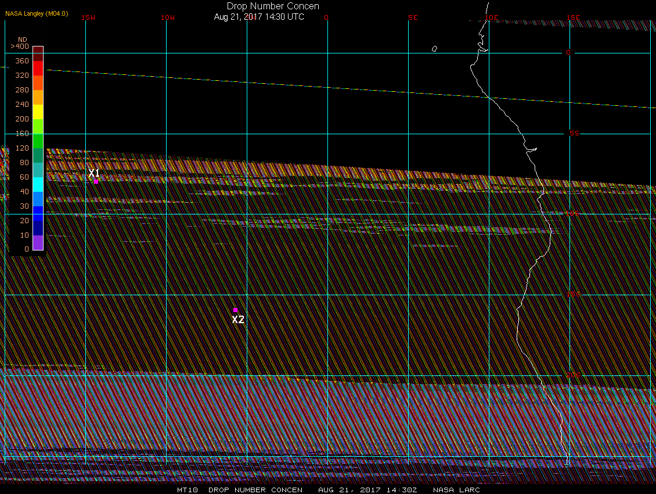Click the "Aug 21, 2017 14:30 UTC" timestamp
The width and height of the screenshot is (656, 494).
point(259,17)
